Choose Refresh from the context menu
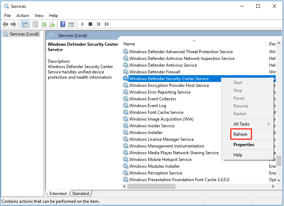Image resolution: width=284 pixels, height=206 pixels. 240,134
